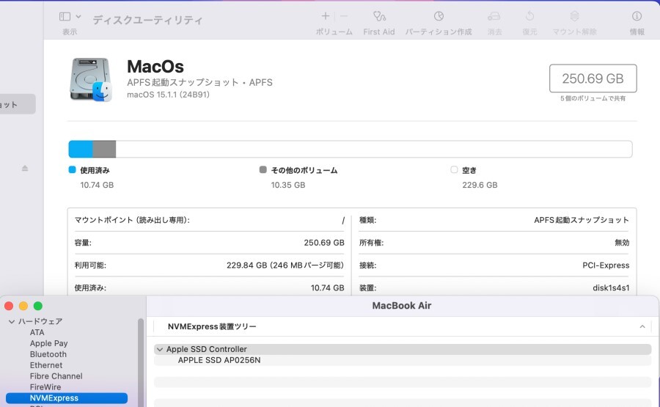Click the 229.6 GB free space value
The image size is (660, 407).
coord(480,185)
